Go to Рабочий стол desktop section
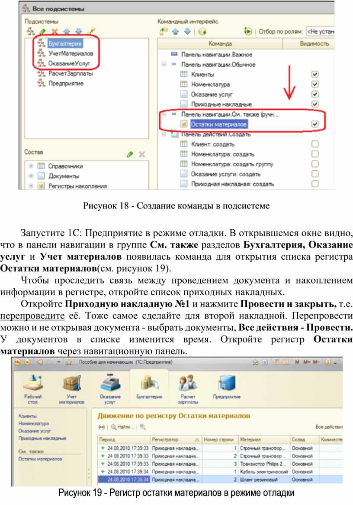Viewport: 353px width, 505px height. click(33, 385)
